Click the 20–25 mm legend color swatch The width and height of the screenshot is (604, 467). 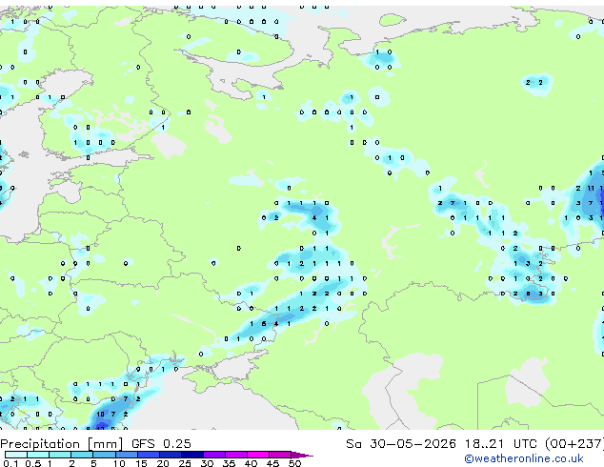171,455
